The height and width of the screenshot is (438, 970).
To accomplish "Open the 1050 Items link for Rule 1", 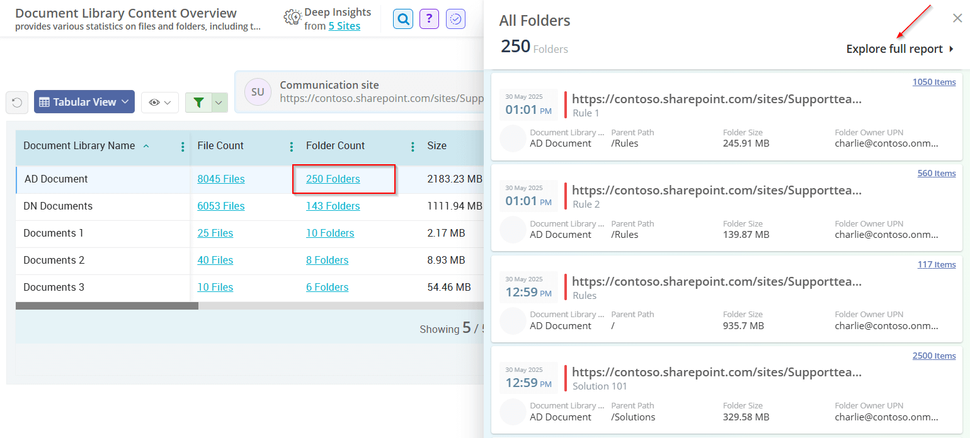I will pos(934,81).
